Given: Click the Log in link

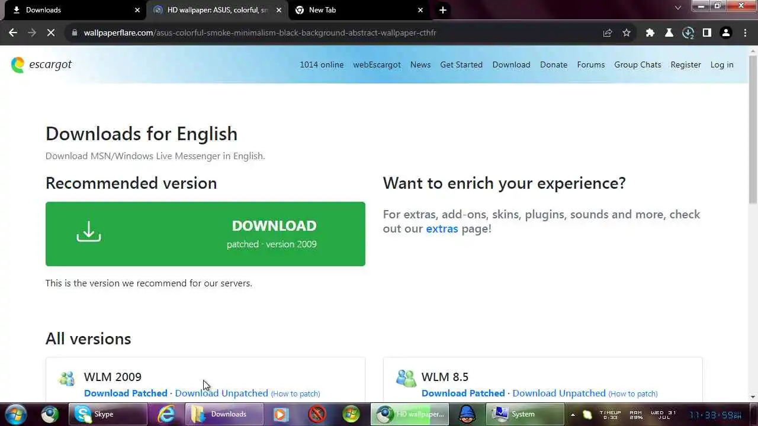Looking at the screenshot, I should coord(722,64).
